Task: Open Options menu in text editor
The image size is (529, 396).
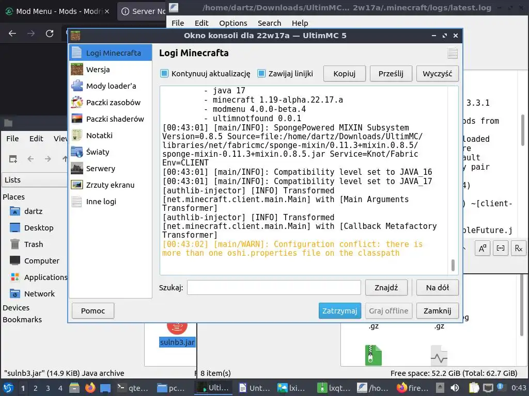Action: [233, 23]
